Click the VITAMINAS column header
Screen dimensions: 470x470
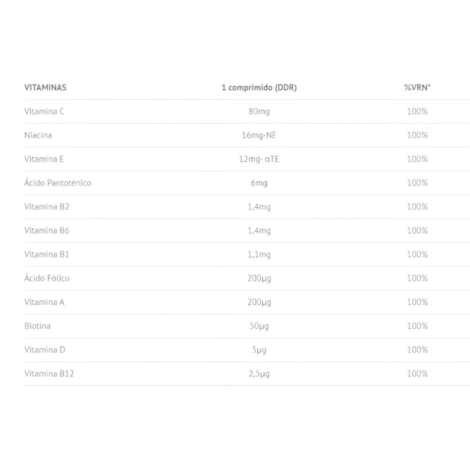[45, 87]
